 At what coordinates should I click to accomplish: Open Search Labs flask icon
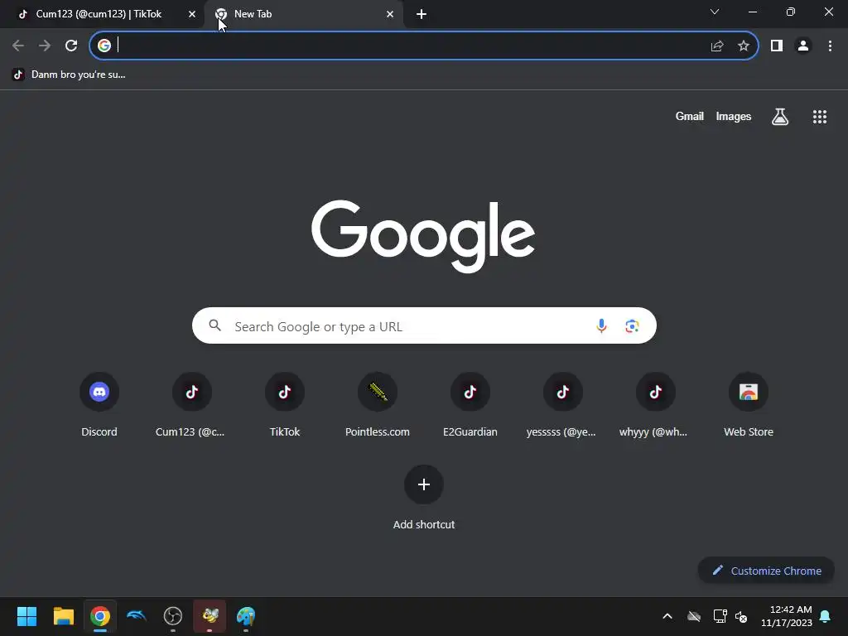[780, 117]
